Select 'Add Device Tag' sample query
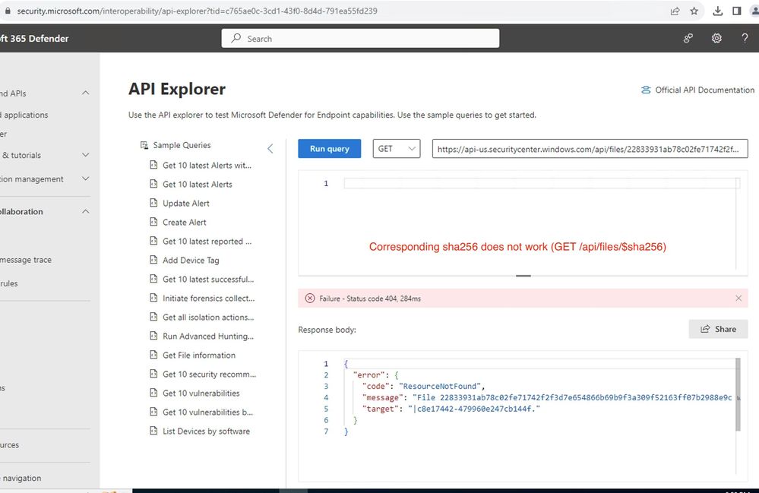The image size is (759, 493). point(191,261)
